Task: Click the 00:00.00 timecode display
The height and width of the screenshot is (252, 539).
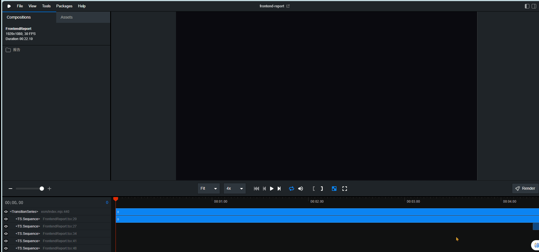Action: [14, 203]
